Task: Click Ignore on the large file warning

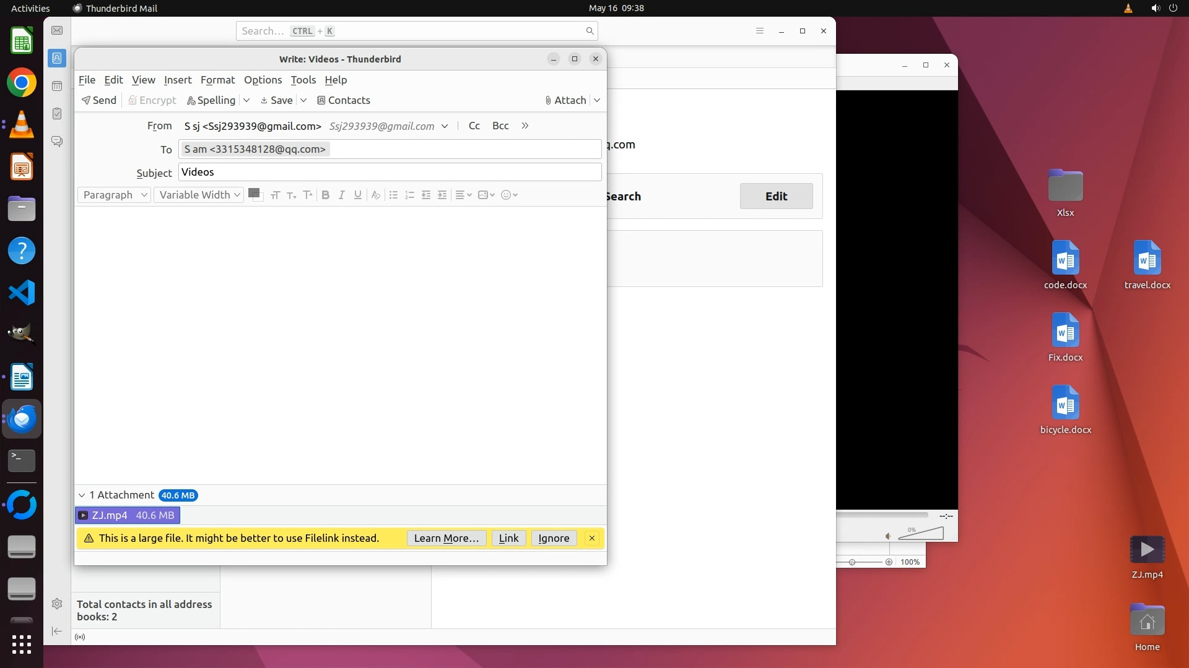Action: tap(554, 538)
